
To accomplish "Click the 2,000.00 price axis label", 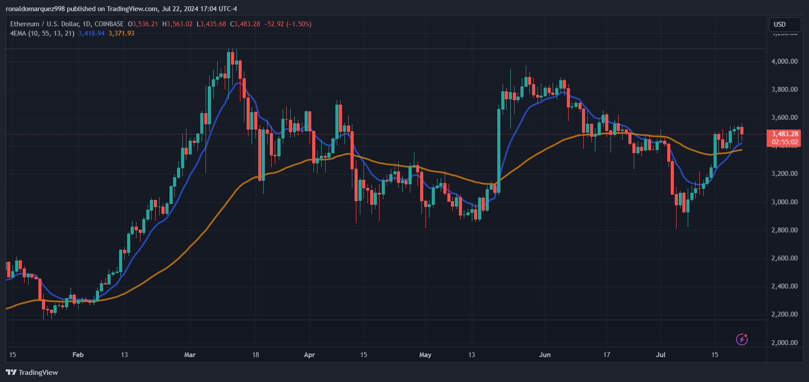I will pos(784,342).
